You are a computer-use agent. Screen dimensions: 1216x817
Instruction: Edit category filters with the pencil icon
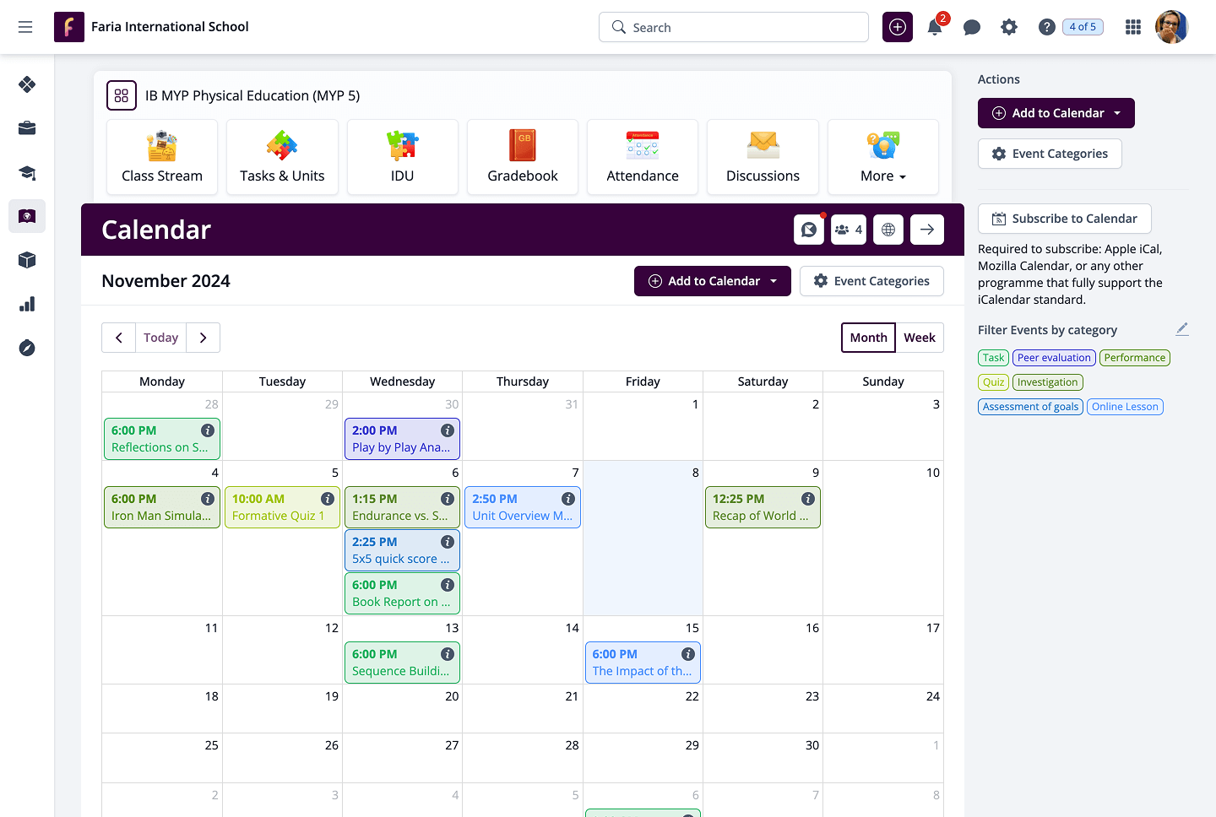[1182, 329]
